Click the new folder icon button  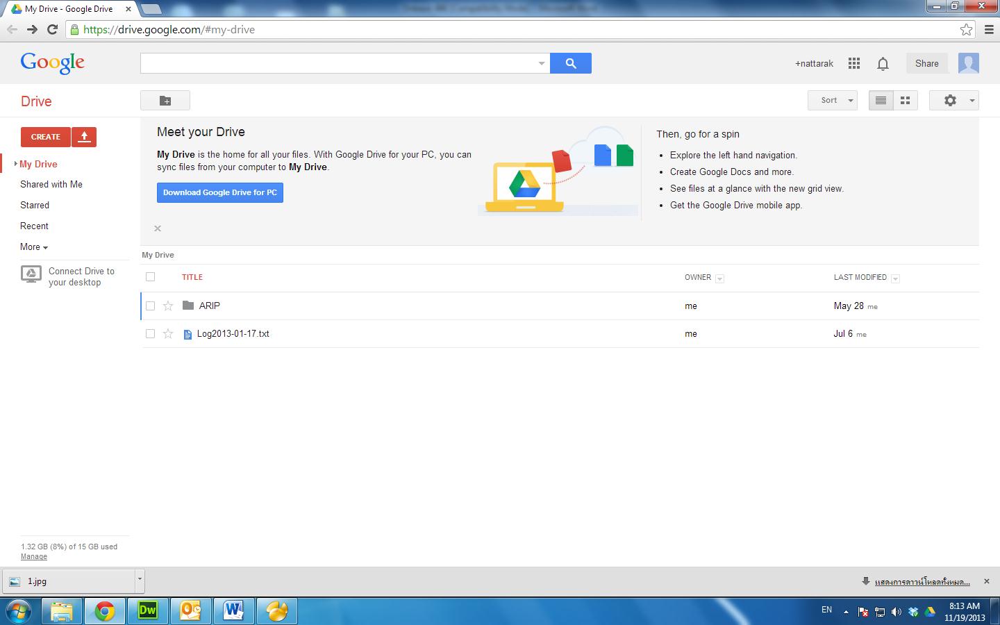pyautogui.click(x=165, y=101)
